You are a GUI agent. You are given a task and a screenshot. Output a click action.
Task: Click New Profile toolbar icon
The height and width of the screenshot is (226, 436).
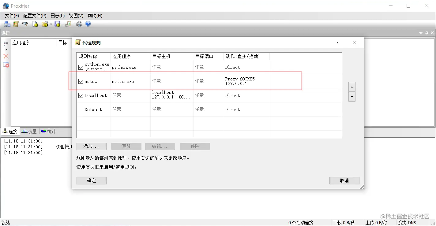pyautogui.click(x=36, y=24)
